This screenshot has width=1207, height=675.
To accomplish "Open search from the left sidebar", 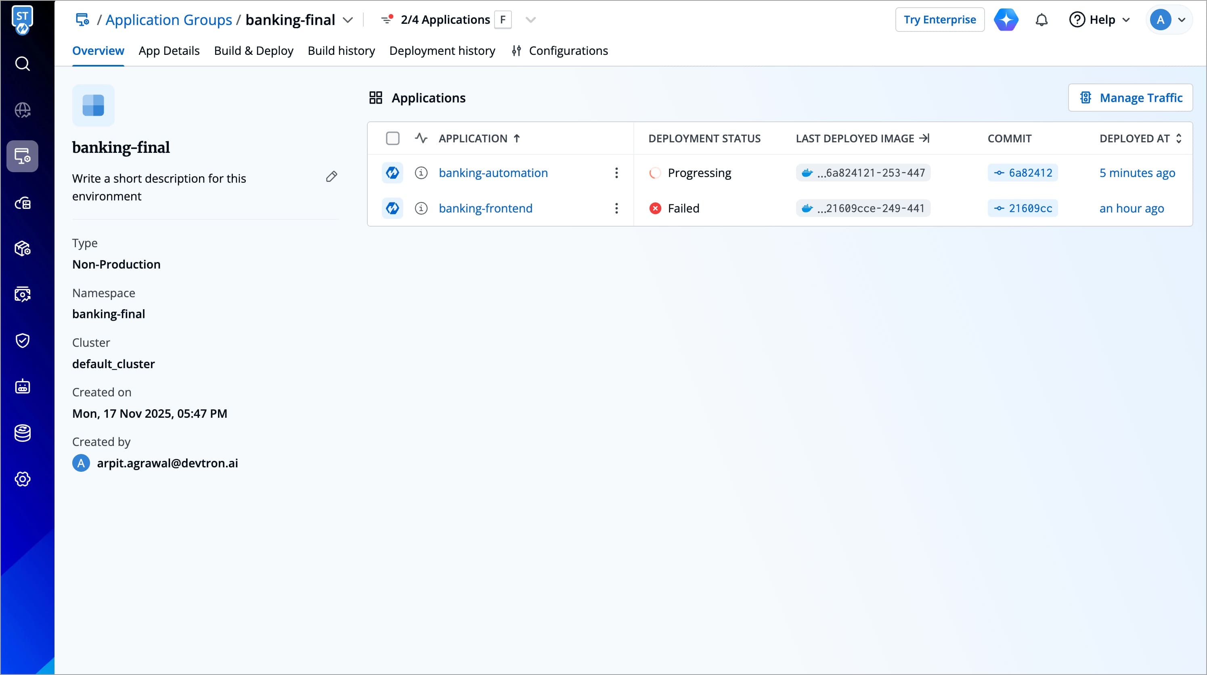I will point(23,64).
